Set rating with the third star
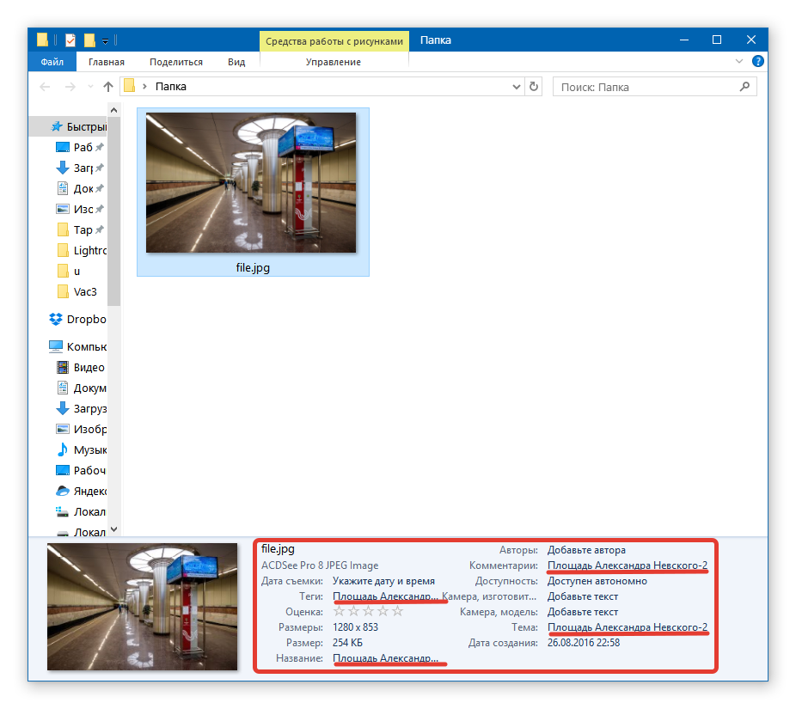 click(368, 612)
